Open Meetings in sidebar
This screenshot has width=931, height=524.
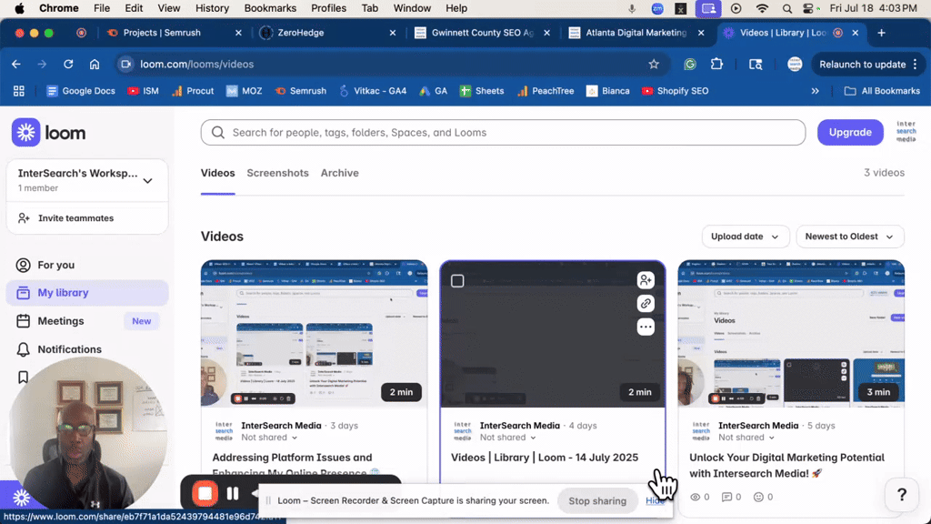click(x=87, y=321)
